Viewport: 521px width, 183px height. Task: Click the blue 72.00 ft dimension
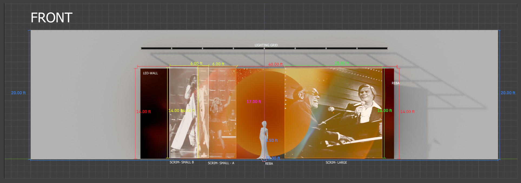[273, 158]
